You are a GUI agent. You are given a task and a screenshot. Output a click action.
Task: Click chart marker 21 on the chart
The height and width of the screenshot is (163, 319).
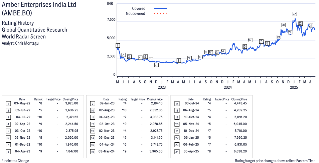290,32
